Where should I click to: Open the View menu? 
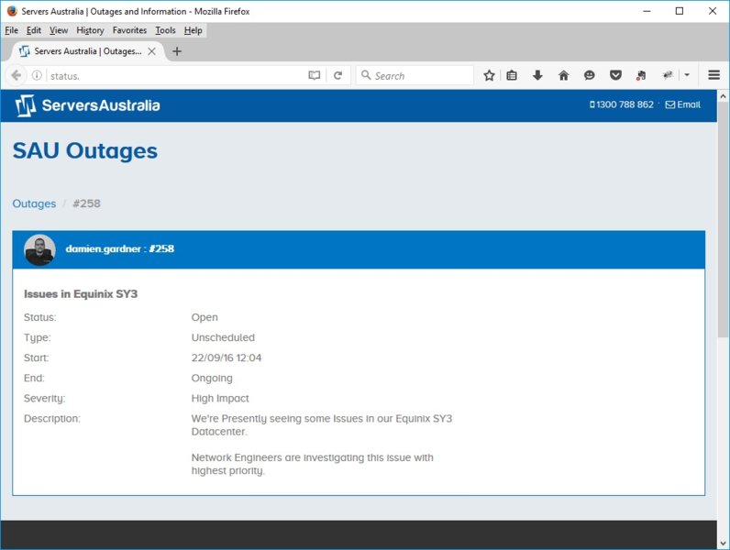pos(59,30)
